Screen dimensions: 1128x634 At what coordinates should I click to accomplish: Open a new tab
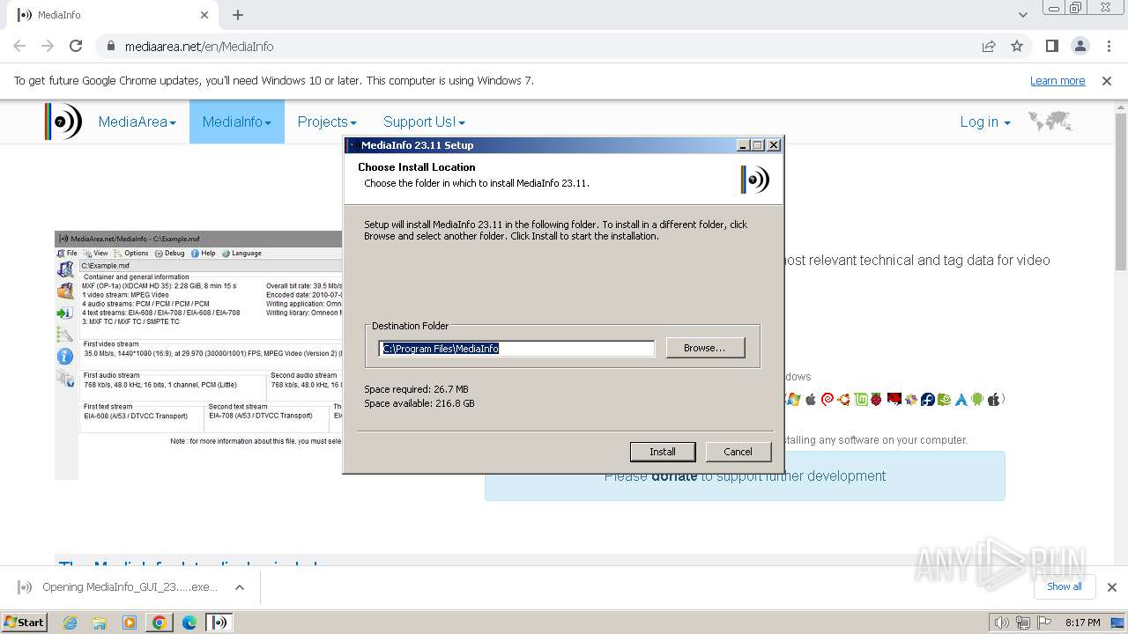coord(238,15)
